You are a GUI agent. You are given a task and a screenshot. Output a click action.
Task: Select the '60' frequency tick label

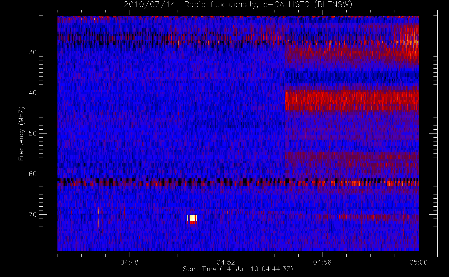click(33, 174)
